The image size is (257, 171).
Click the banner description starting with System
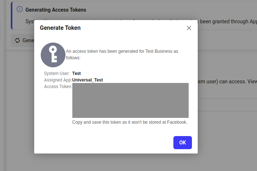(30, 21)
